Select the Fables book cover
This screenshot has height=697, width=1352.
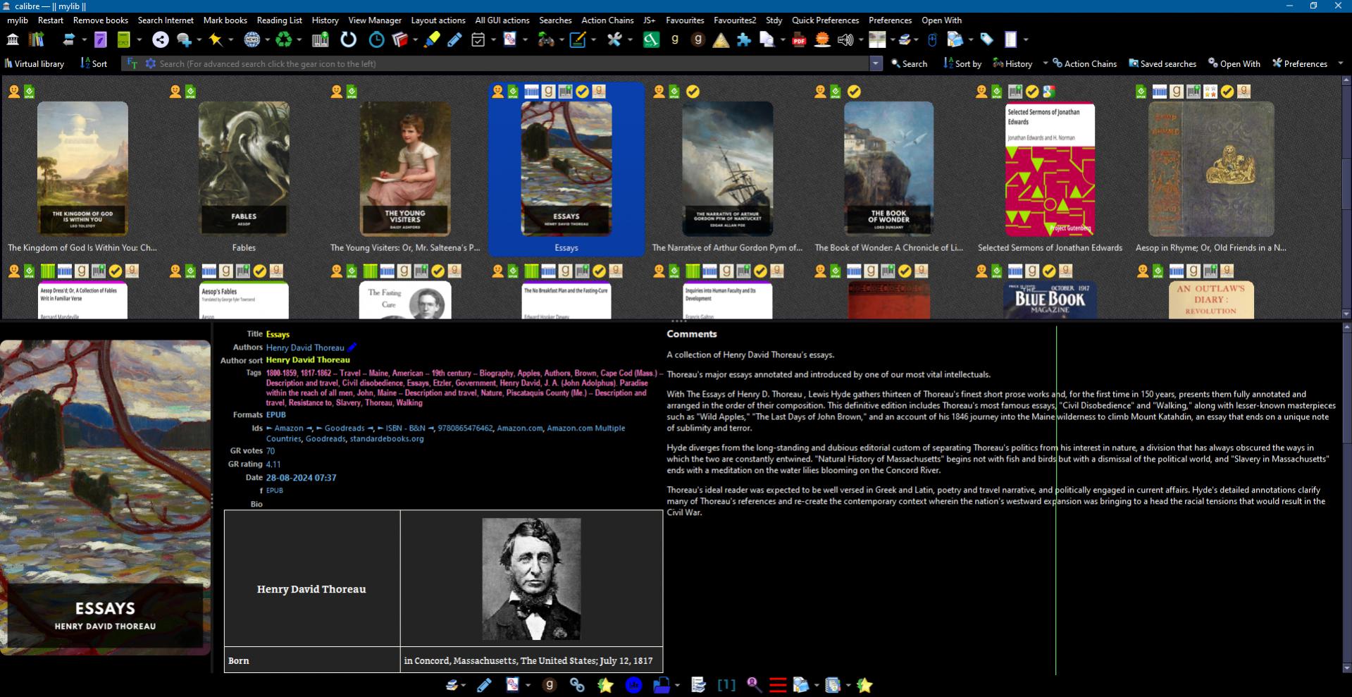[244, 168]
